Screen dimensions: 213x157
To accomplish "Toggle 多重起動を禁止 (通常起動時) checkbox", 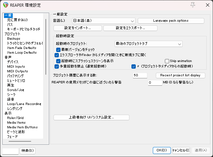I will [57, 67].
